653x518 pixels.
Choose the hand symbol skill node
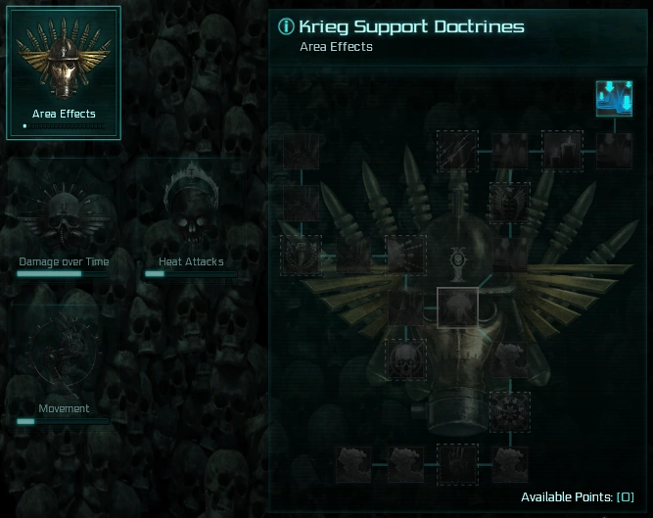click(457, 464)
